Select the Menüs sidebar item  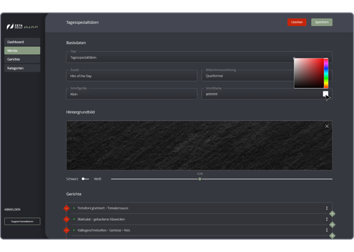(x=22, y=51)
